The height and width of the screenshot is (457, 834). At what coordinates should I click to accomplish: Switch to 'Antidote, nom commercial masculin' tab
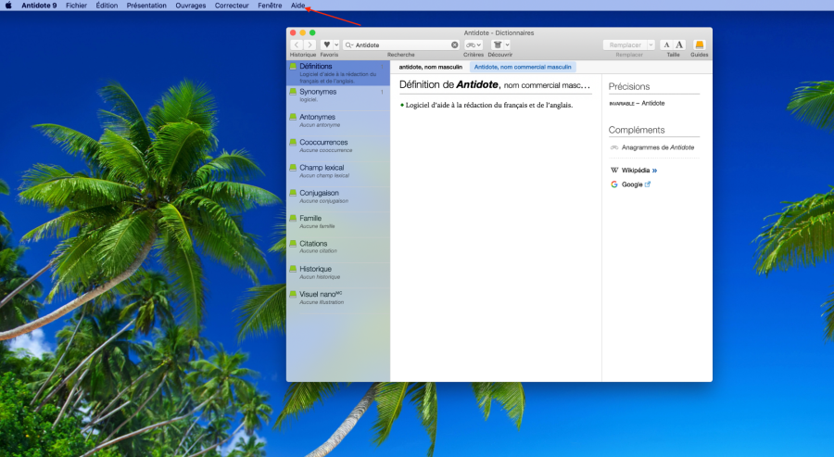(x=523, y=67)
